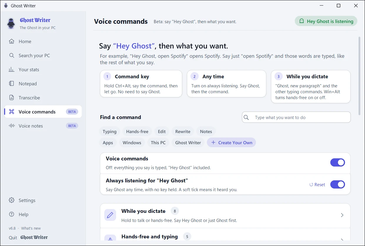365x246 pixels.
Task: Click the Ghost Writer ghost logo in sidebar
Action: coord(11,23)
